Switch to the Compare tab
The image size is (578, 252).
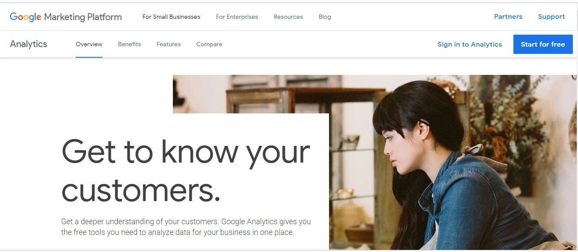click(209, 44)
